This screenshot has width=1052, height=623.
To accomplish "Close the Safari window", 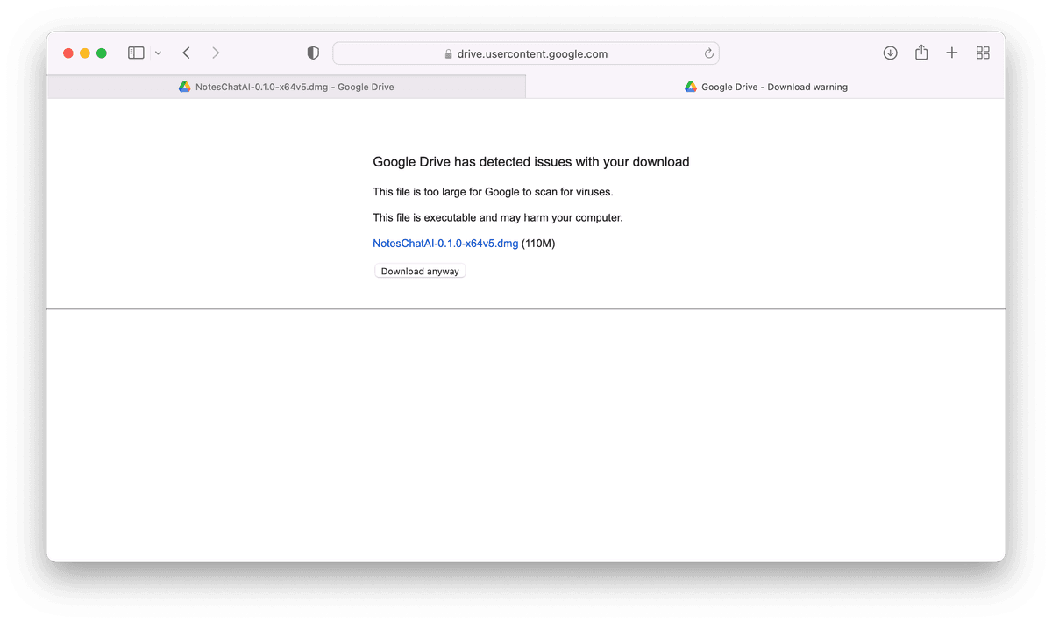I will (68, 53).
